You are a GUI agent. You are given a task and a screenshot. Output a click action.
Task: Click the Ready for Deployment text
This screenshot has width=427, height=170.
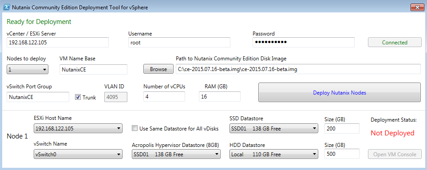pyautogui.click(x=39, y=21)
